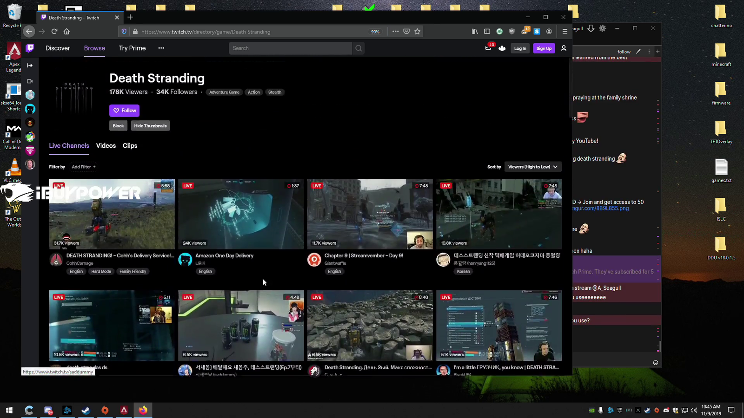This screenshot has height=418, width=744.
Task: Toggle Firefox sidebar view
Action: click(487, 32)
